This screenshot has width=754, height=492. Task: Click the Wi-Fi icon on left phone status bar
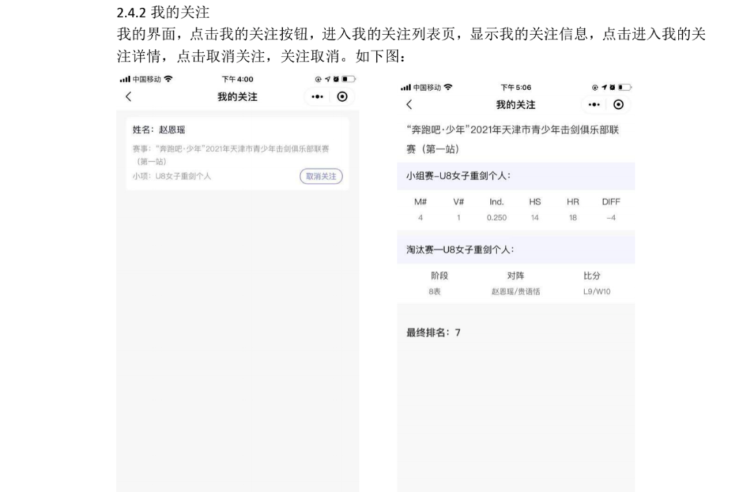168,79
